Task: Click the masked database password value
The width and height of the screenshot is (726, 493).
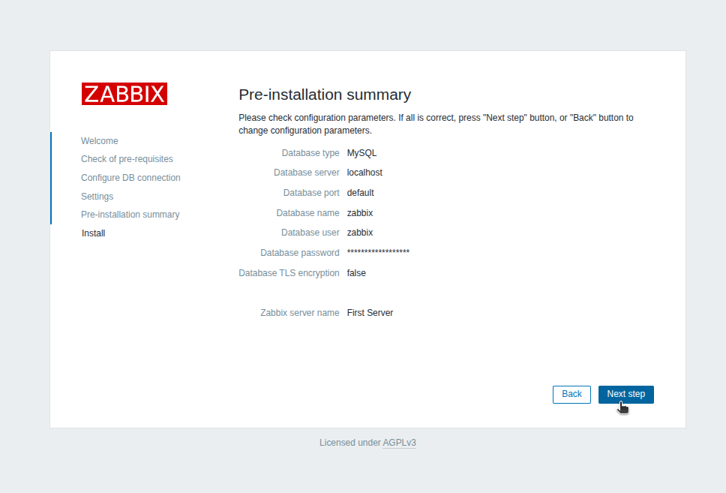Action: (378, 252)
